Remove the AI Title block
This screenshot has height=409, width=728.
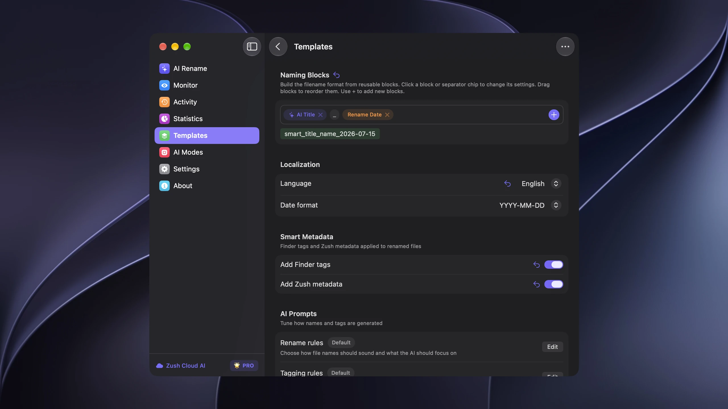pos(320,115)
